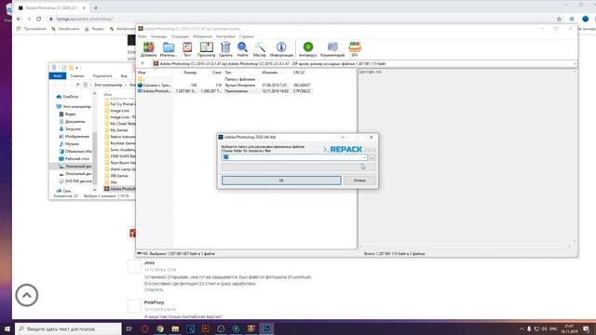Viewport: 596px width, 335px height.
Task: Click Отмена (Cancel) in the installer dialog
Action: [x=359, y=181]
